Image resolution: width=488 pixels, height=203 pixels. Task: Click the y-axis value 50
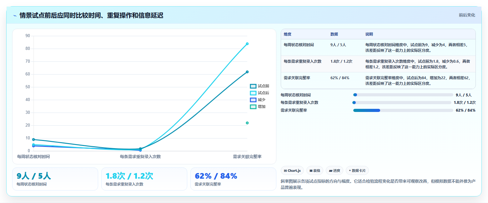28,87
